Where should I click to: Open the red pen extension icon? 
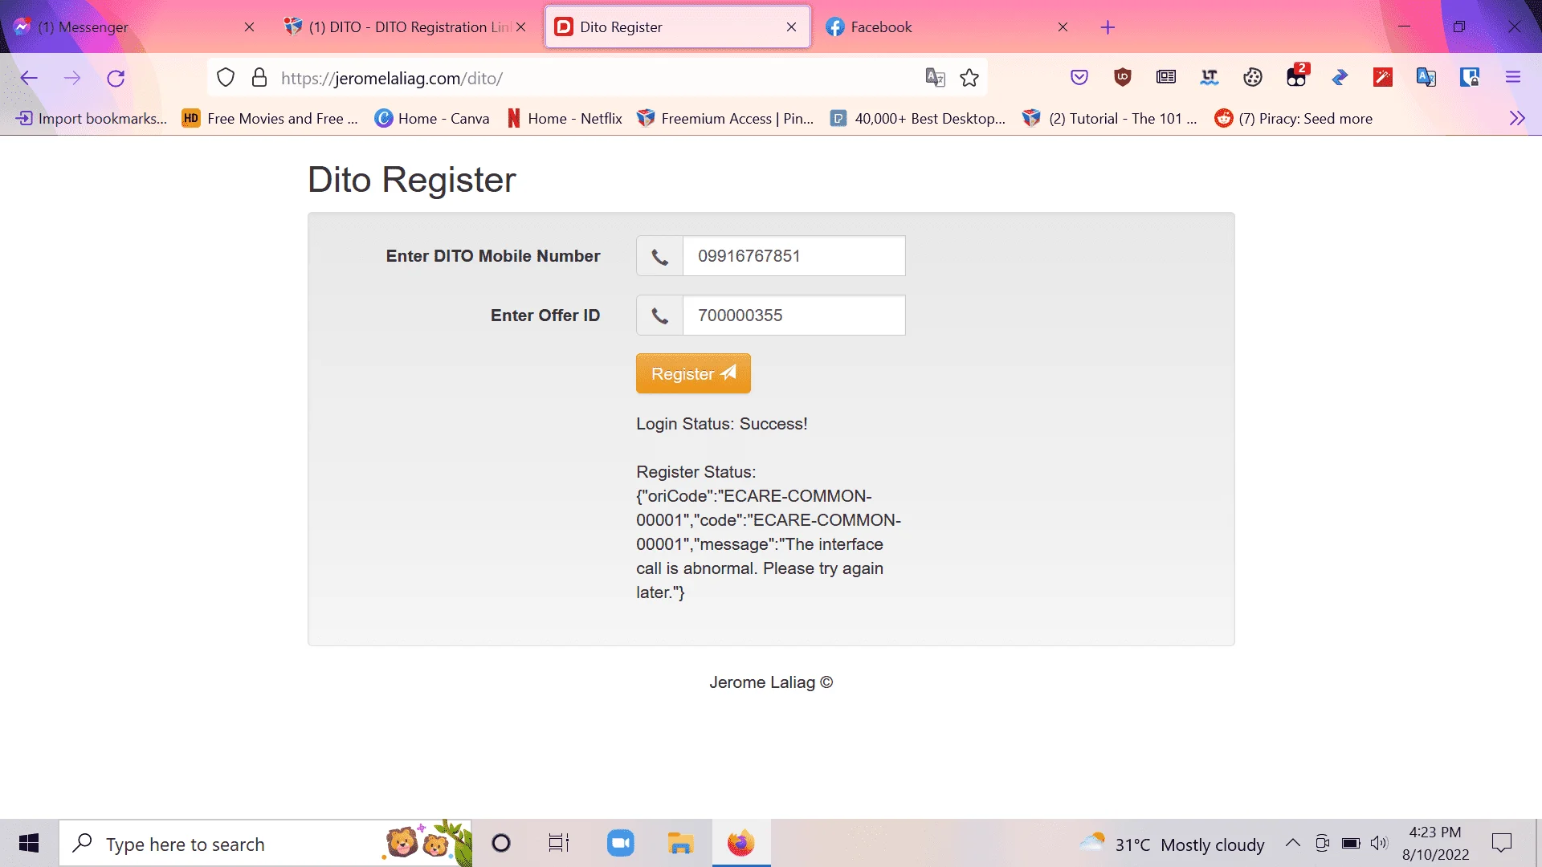[x=1383, y=78]
